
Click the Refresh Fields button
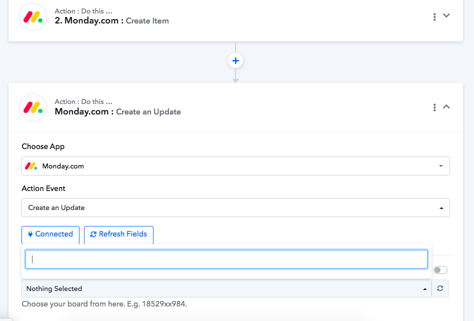(118, 234)
